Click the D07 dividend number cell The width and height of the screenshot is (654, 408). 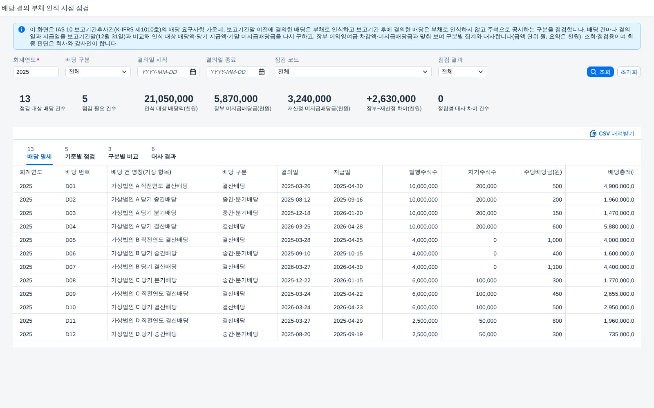pos(85,267)
